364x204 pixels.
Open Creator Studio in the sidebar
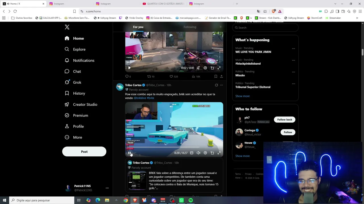(81, 105)
